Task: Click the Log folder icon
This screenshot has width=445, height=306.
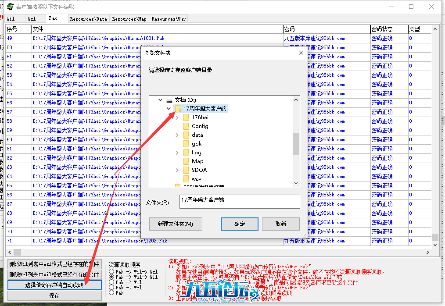Action: tap(186, 153)
